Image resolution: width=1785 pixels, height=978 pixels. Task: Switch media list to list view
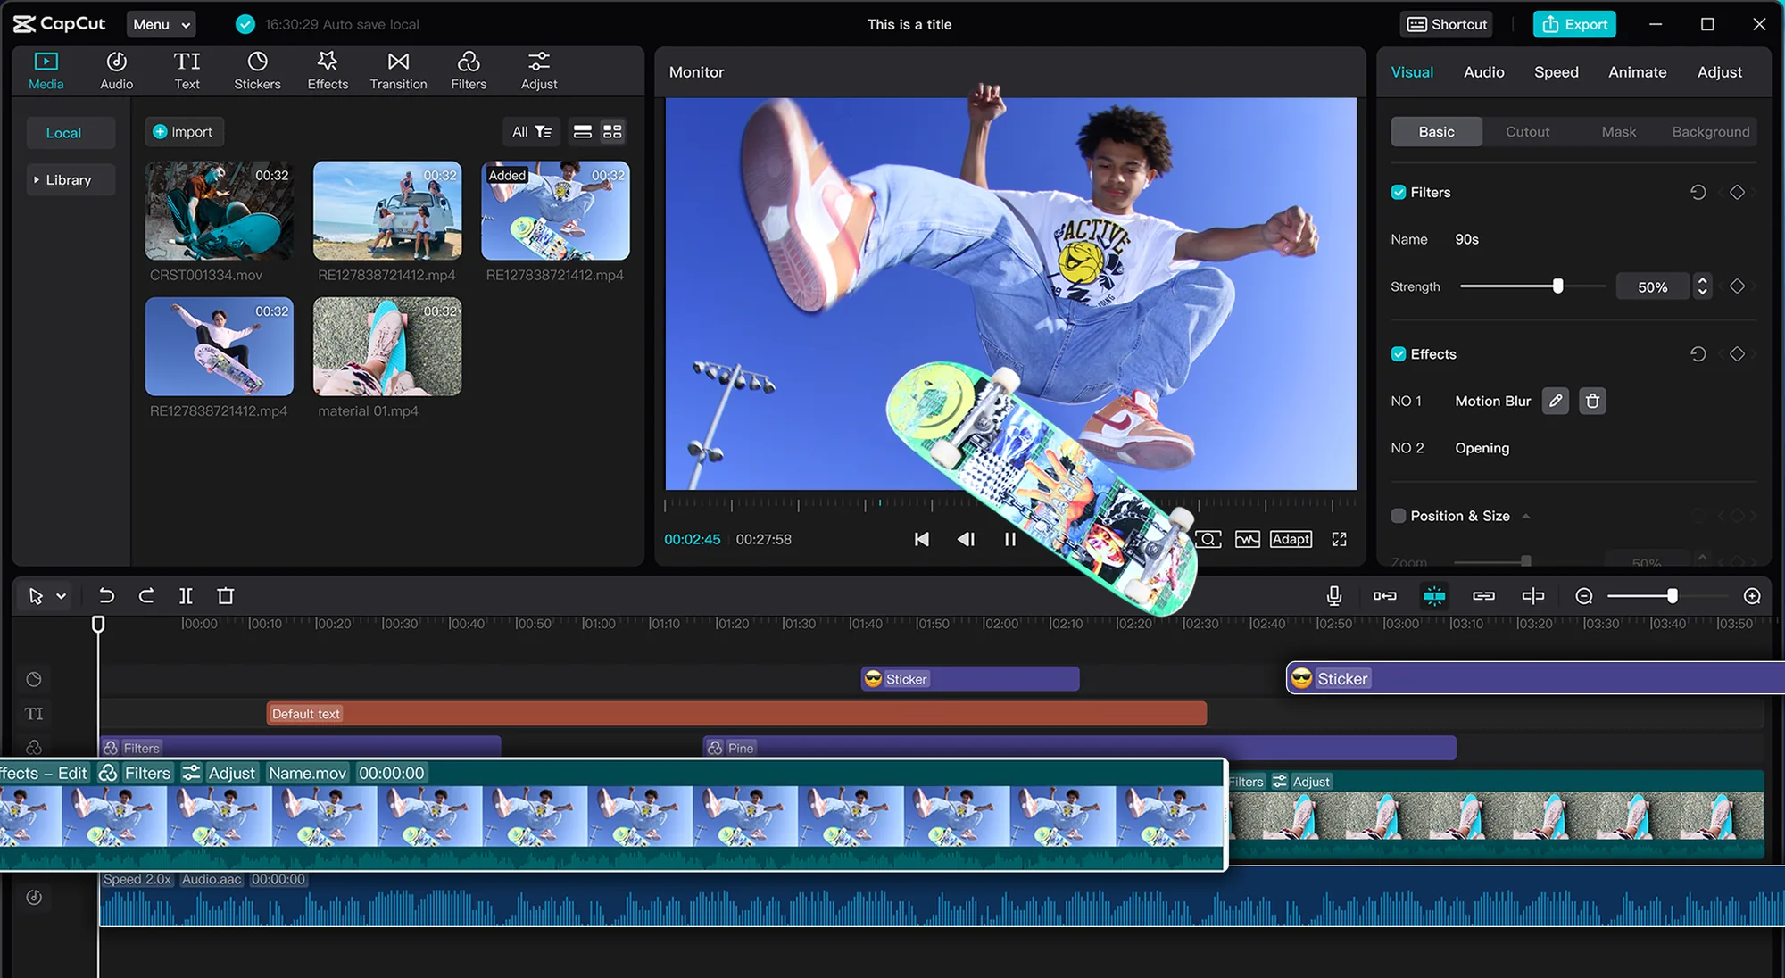pyautogui.click(x=583, y=132)
